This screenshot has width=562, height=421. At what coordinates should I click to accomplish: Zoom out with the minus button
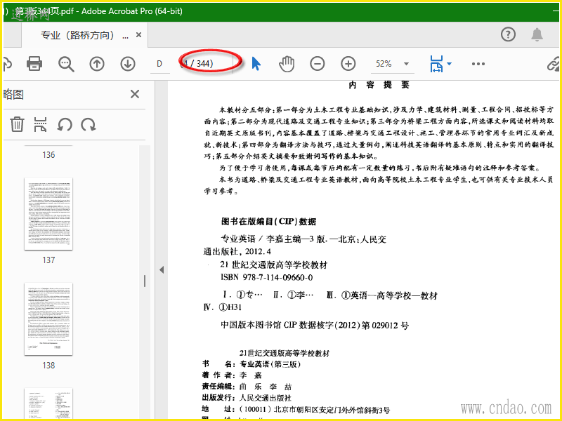pyautogui.click(x=318, y=64)
